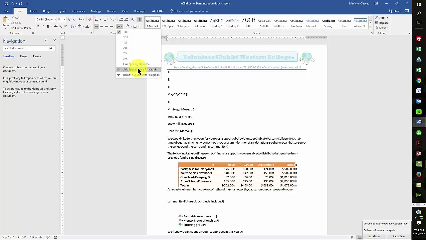426x240 pixels.
Task: Open Dreamweaver from the taskbar
Action: click(419, 195)
